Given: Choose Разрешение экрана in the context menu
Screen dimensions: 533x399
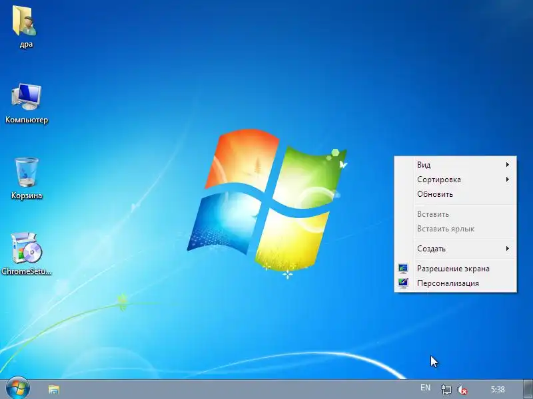Looking at the screenshot, I should (x=456, y=269).
